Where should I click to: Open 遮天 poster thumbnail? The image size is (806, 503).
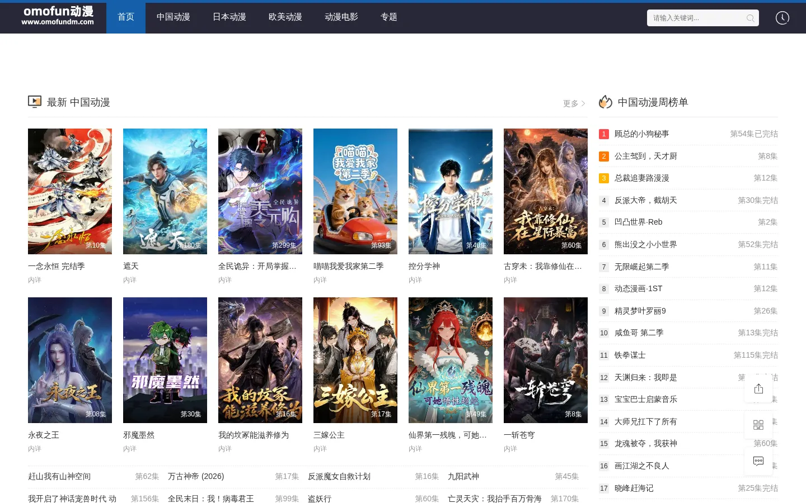tap(165, 191)
